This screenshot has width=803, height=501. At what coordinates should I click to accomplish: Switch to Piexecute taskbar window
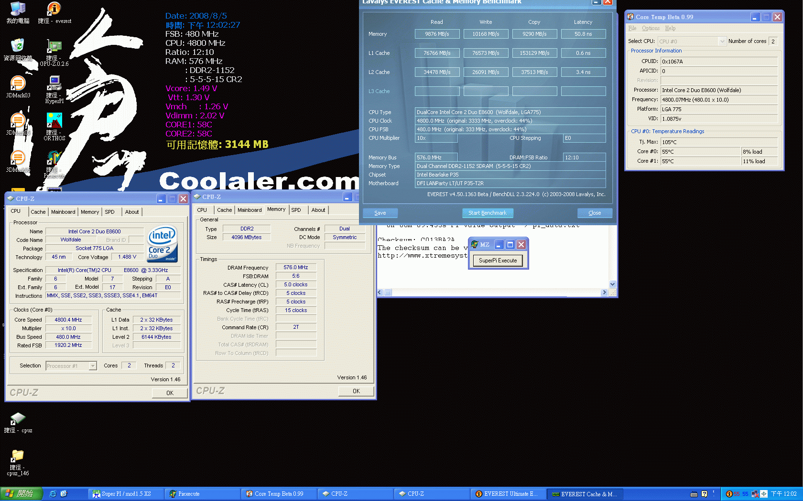(x=203, y=494)
